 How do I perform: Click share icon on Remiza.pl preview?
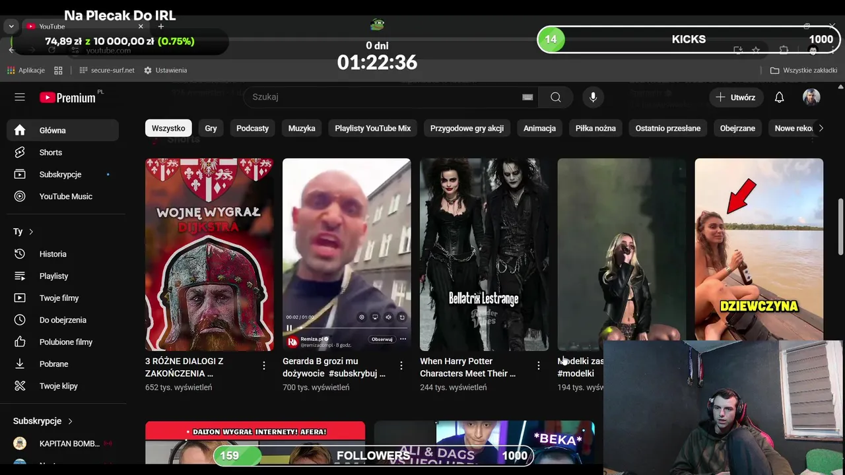coord(401,317)
